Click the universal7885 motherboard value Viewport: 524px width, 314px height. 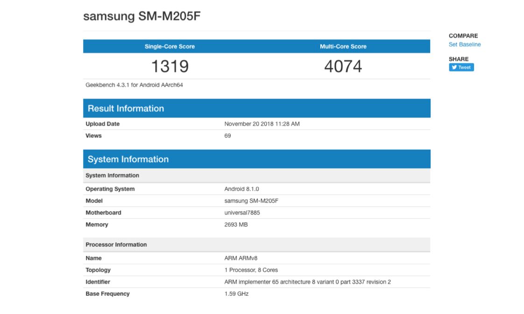242,213
